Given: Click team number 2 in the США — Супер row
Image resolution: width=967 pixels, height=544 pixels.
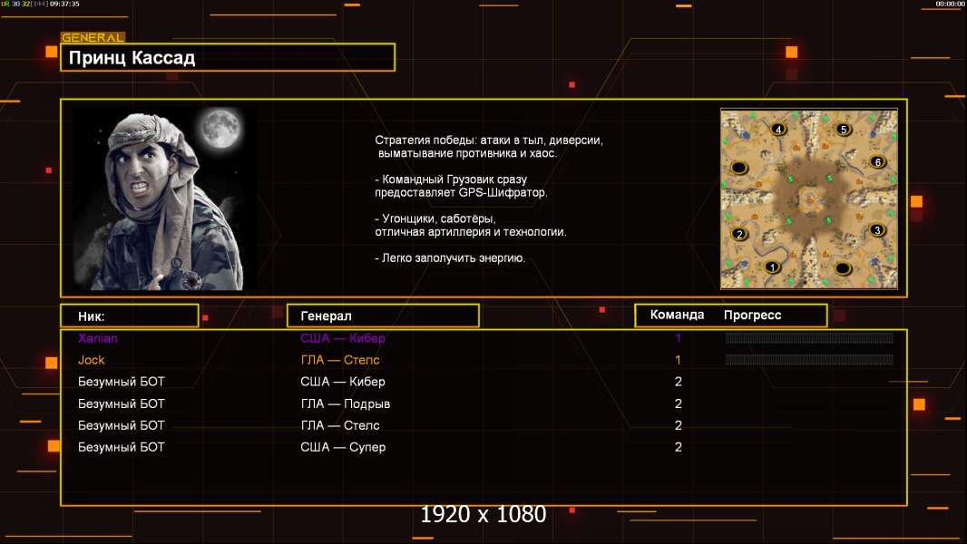Looking at the screenshot, I should click(x=679, y=447).
